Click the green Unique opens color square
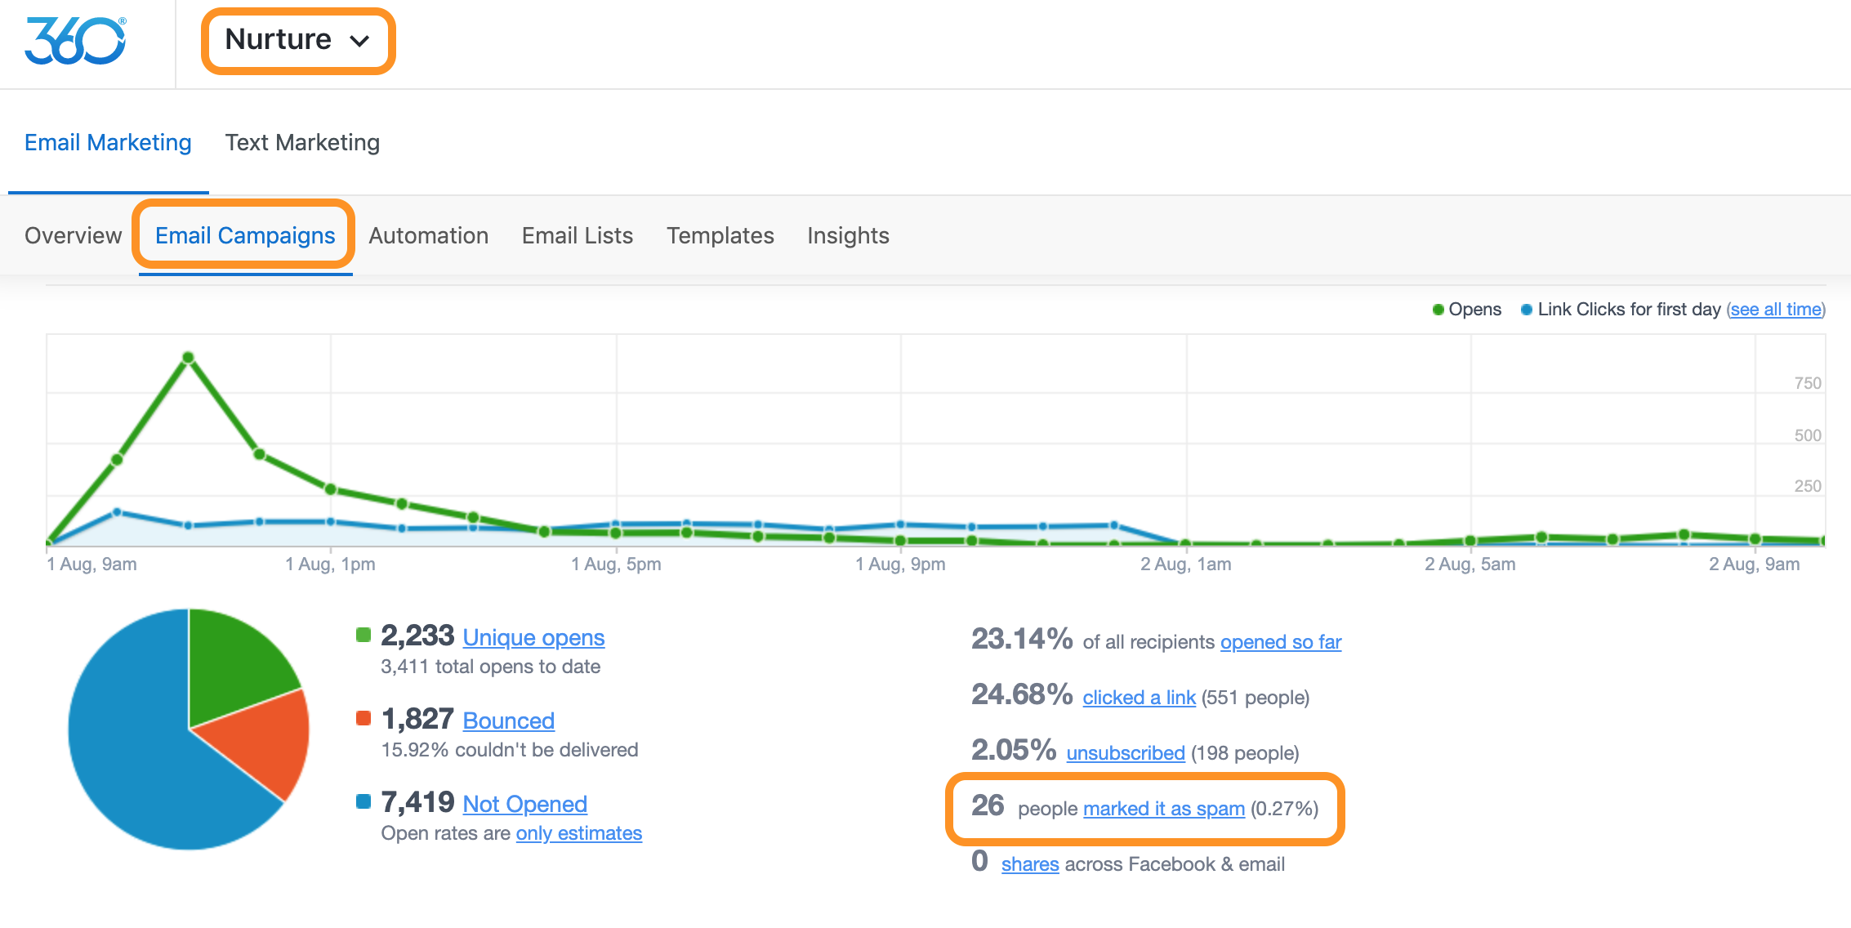 (364, 635)
